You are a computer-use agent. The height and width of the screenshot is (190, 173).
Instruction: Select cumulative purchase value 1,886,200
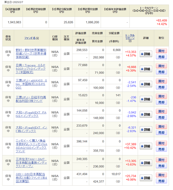tap(92, 22)
